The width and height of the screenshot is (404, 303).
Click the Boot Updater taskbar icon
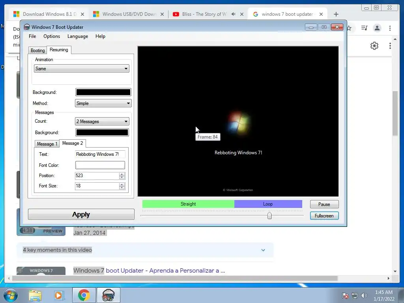108,295
